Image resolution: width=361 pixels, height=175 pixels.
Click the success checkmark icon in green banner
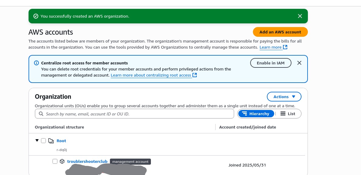pos(36,16)
